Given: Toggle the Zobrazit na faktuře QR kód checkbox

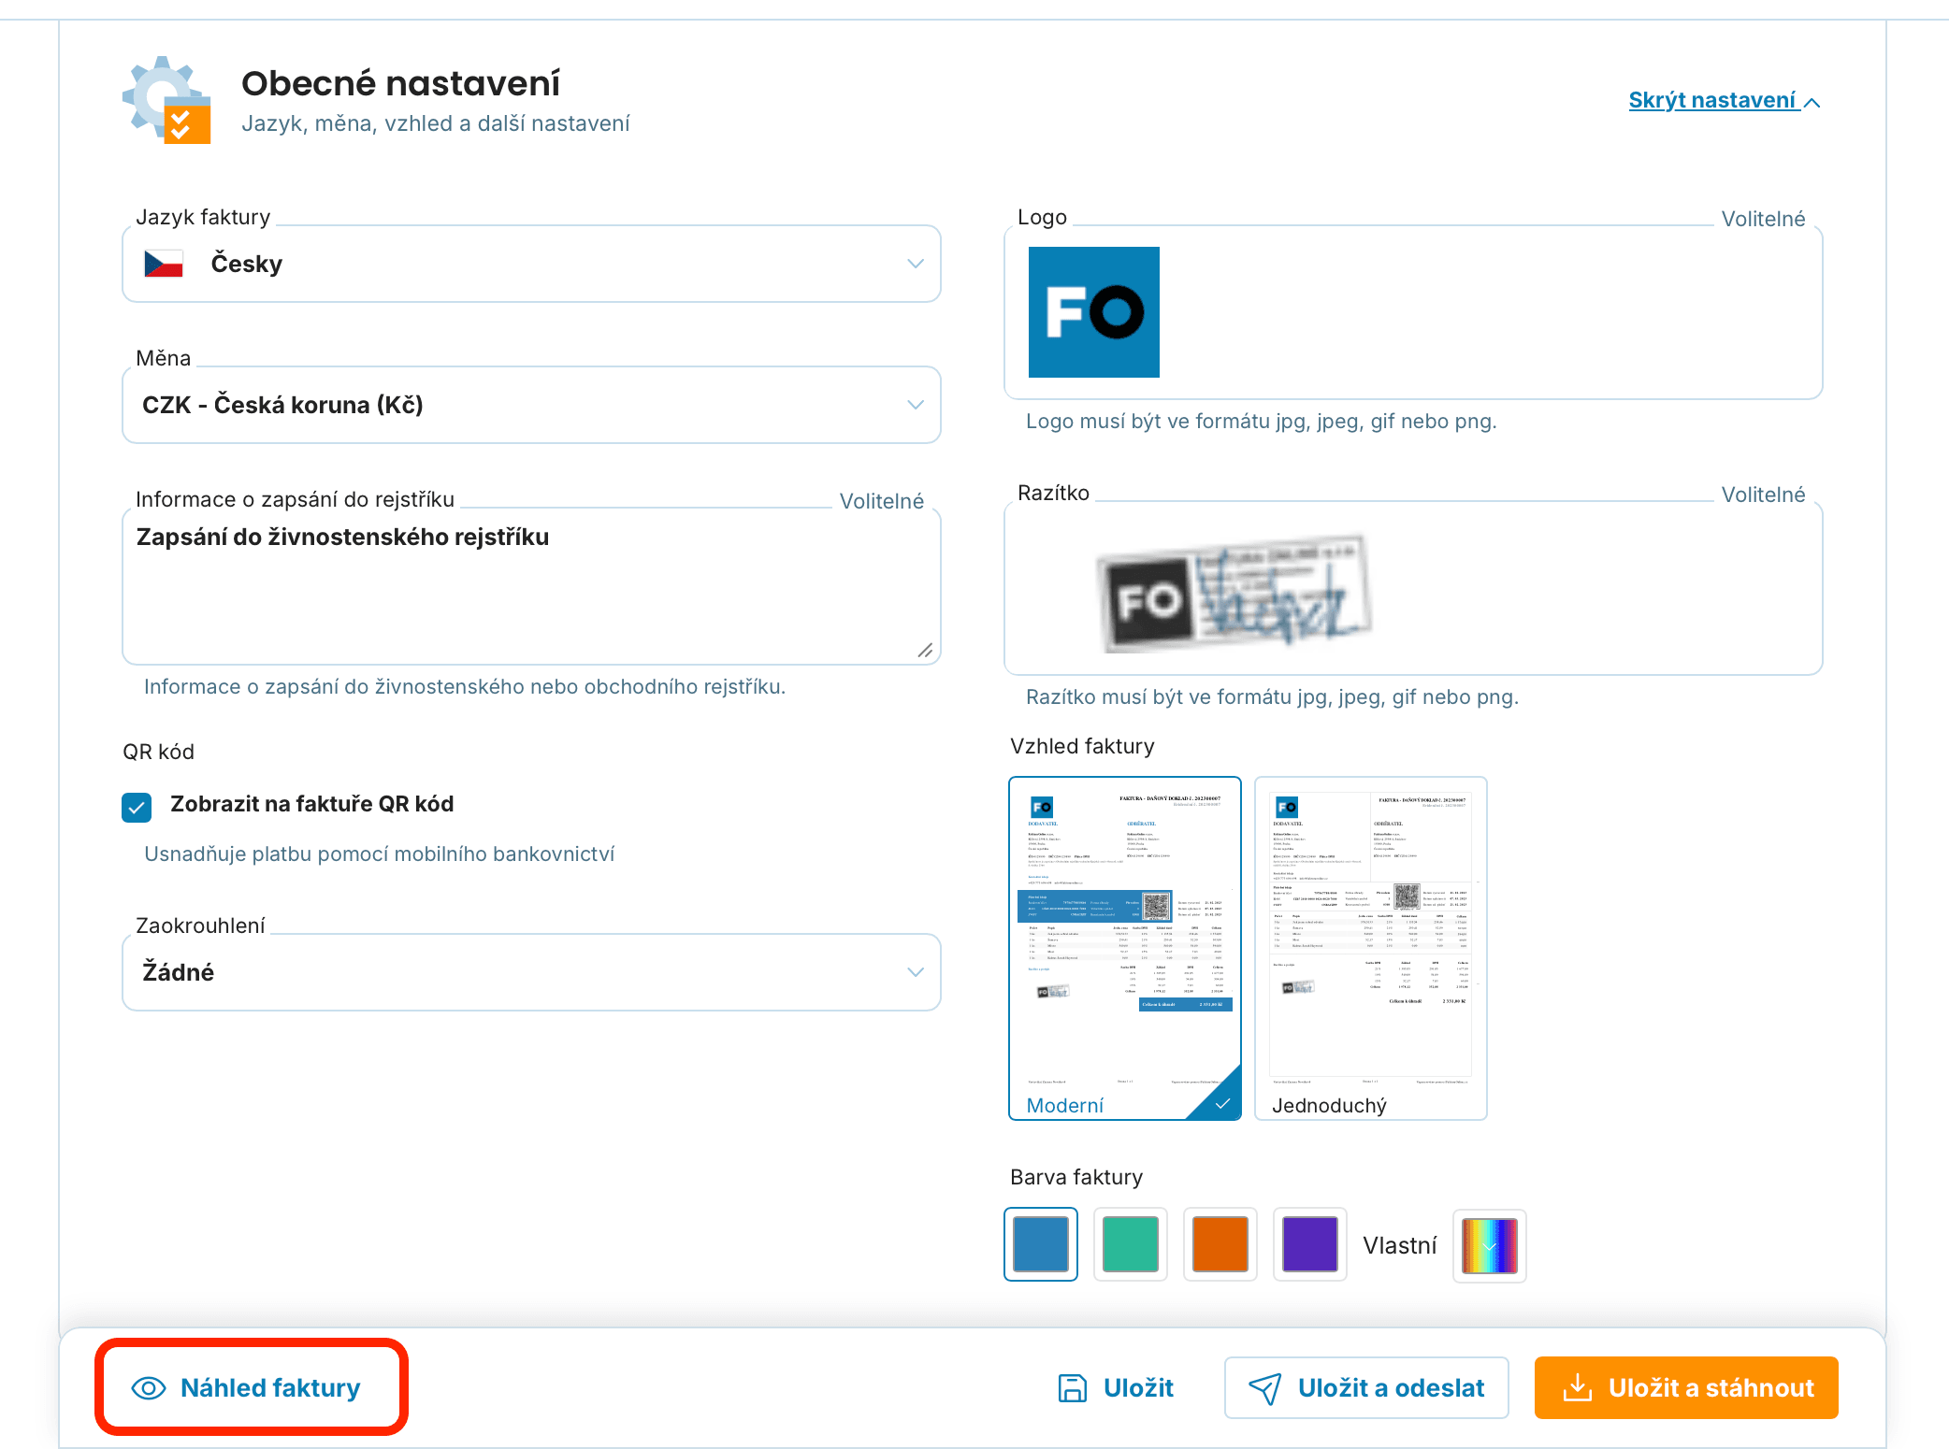Looking at the screenshot, I should click(x=137, y=806).
